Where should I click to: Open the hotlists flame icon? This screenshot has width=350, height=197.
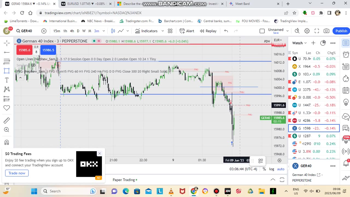[346, 78]
